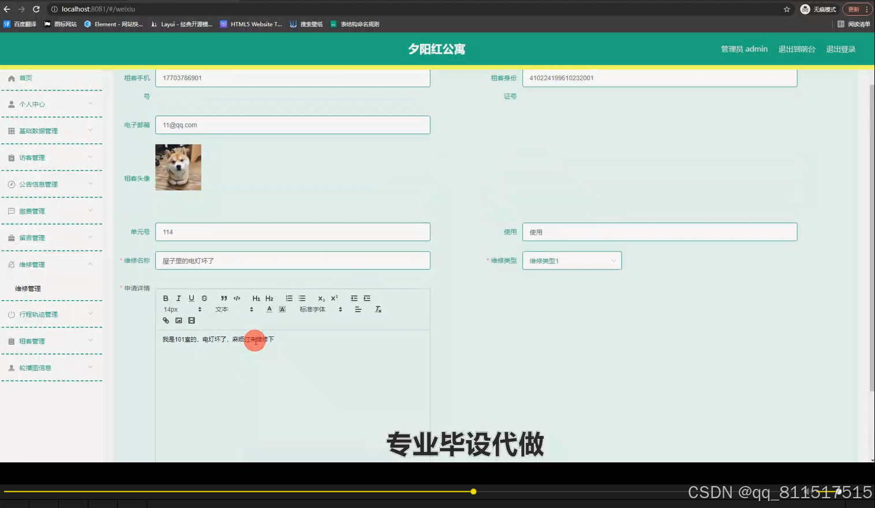Toggle underline formatting in the editor
This screenshot has height=508, width=875.
(191, 298)
